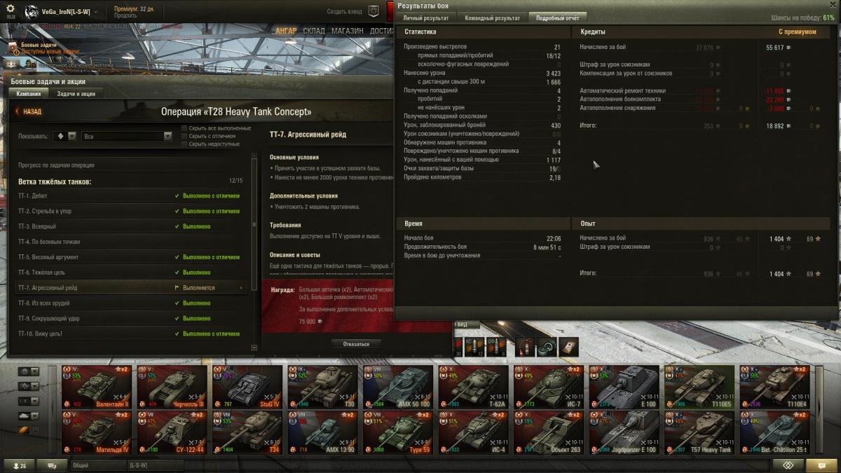Select the ИС-7 tank in carousel
The image size is (841, 473).
click(x=551, y=386)
